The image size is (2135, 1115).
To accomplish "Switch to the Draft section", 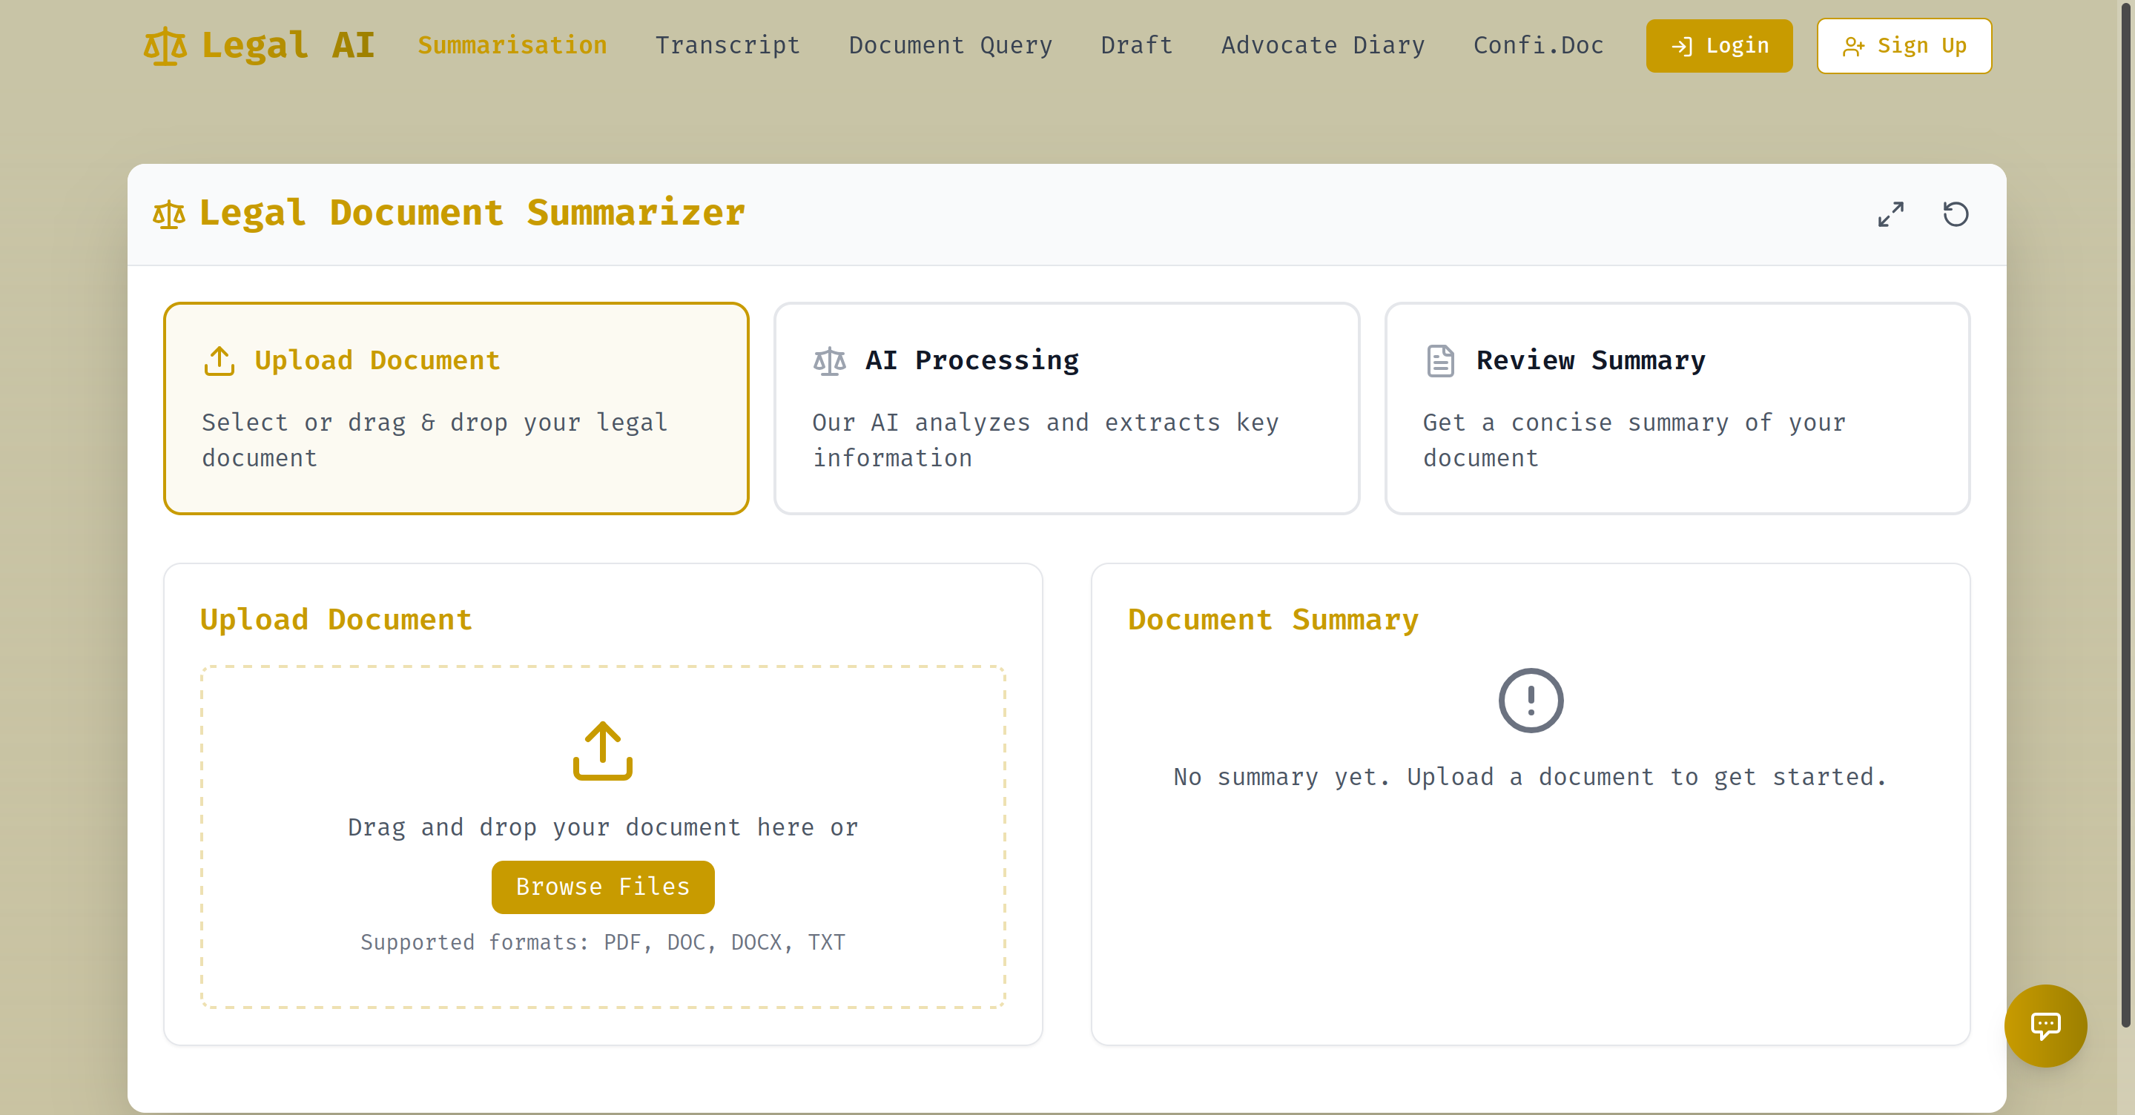I will [1136, 45].
